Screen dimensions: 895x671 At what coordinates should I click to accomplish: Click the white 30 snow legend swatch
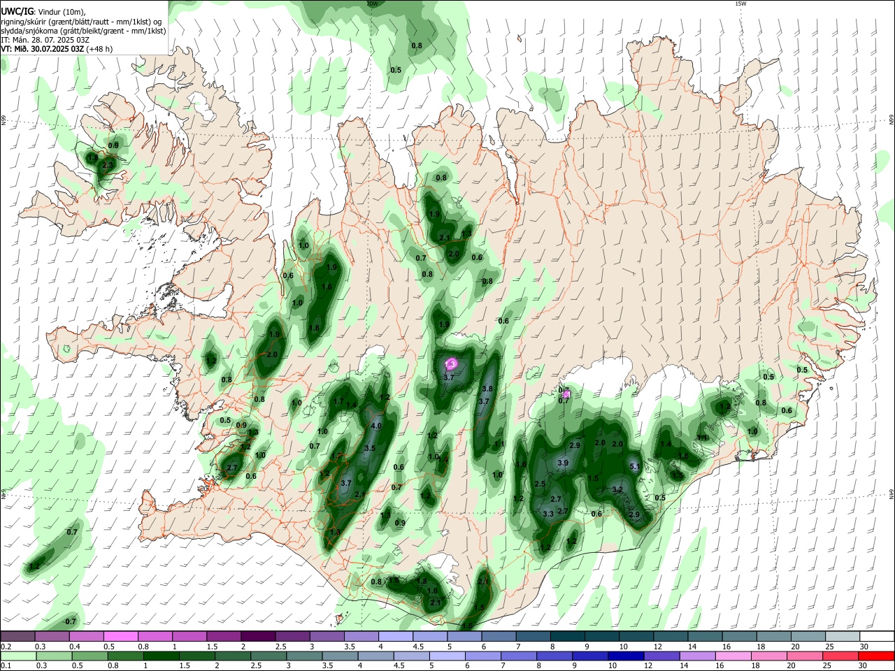878,636
